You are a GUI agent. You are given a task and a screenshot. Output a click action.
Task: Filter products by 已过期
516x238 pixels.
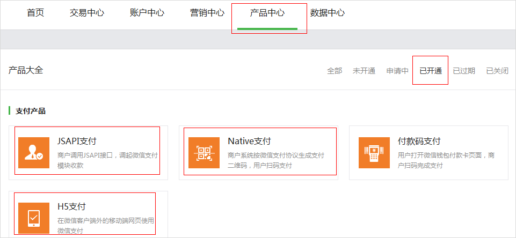click(463, 71)
